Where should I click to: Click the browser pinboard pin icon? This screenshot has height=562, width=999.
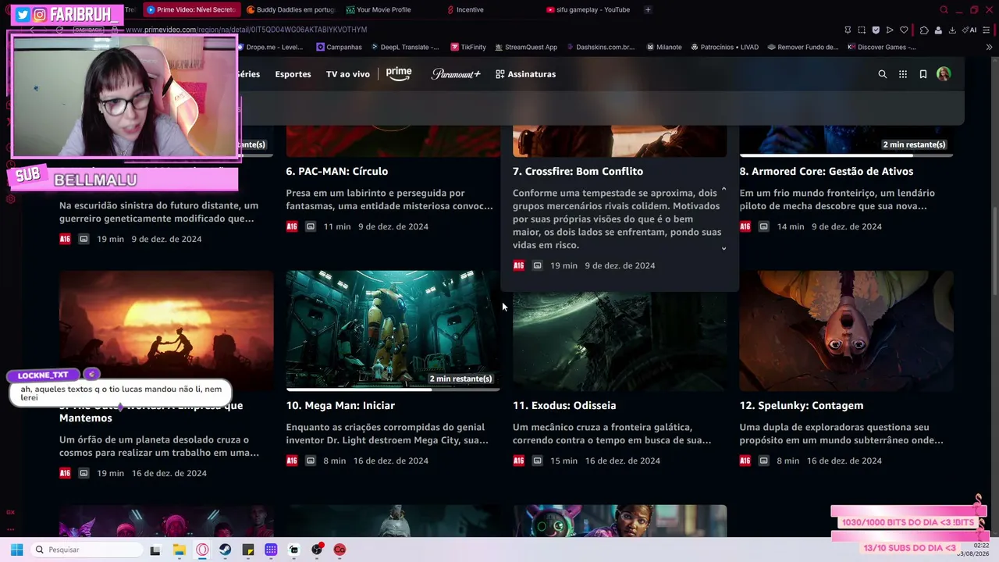point(848,30)
